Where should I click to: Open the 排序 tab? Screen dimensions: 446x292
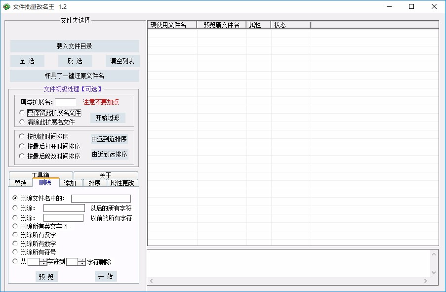click(95, 183)
